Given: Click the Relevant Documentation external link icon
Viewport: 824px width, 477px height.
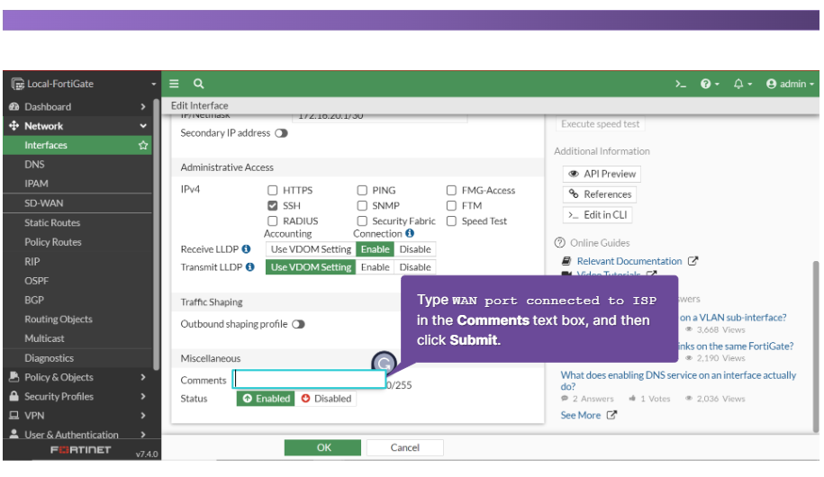Looking at the screenshot, I should coord(693,261).
